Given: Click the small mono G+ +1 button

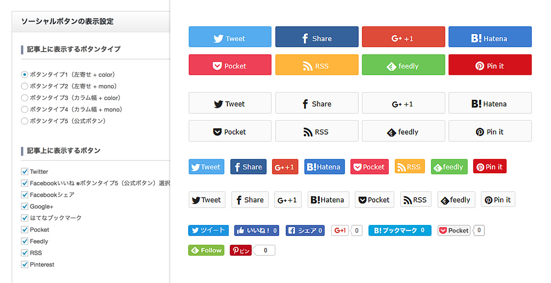Looking at the screenshot, I should (x=288, y=200).
